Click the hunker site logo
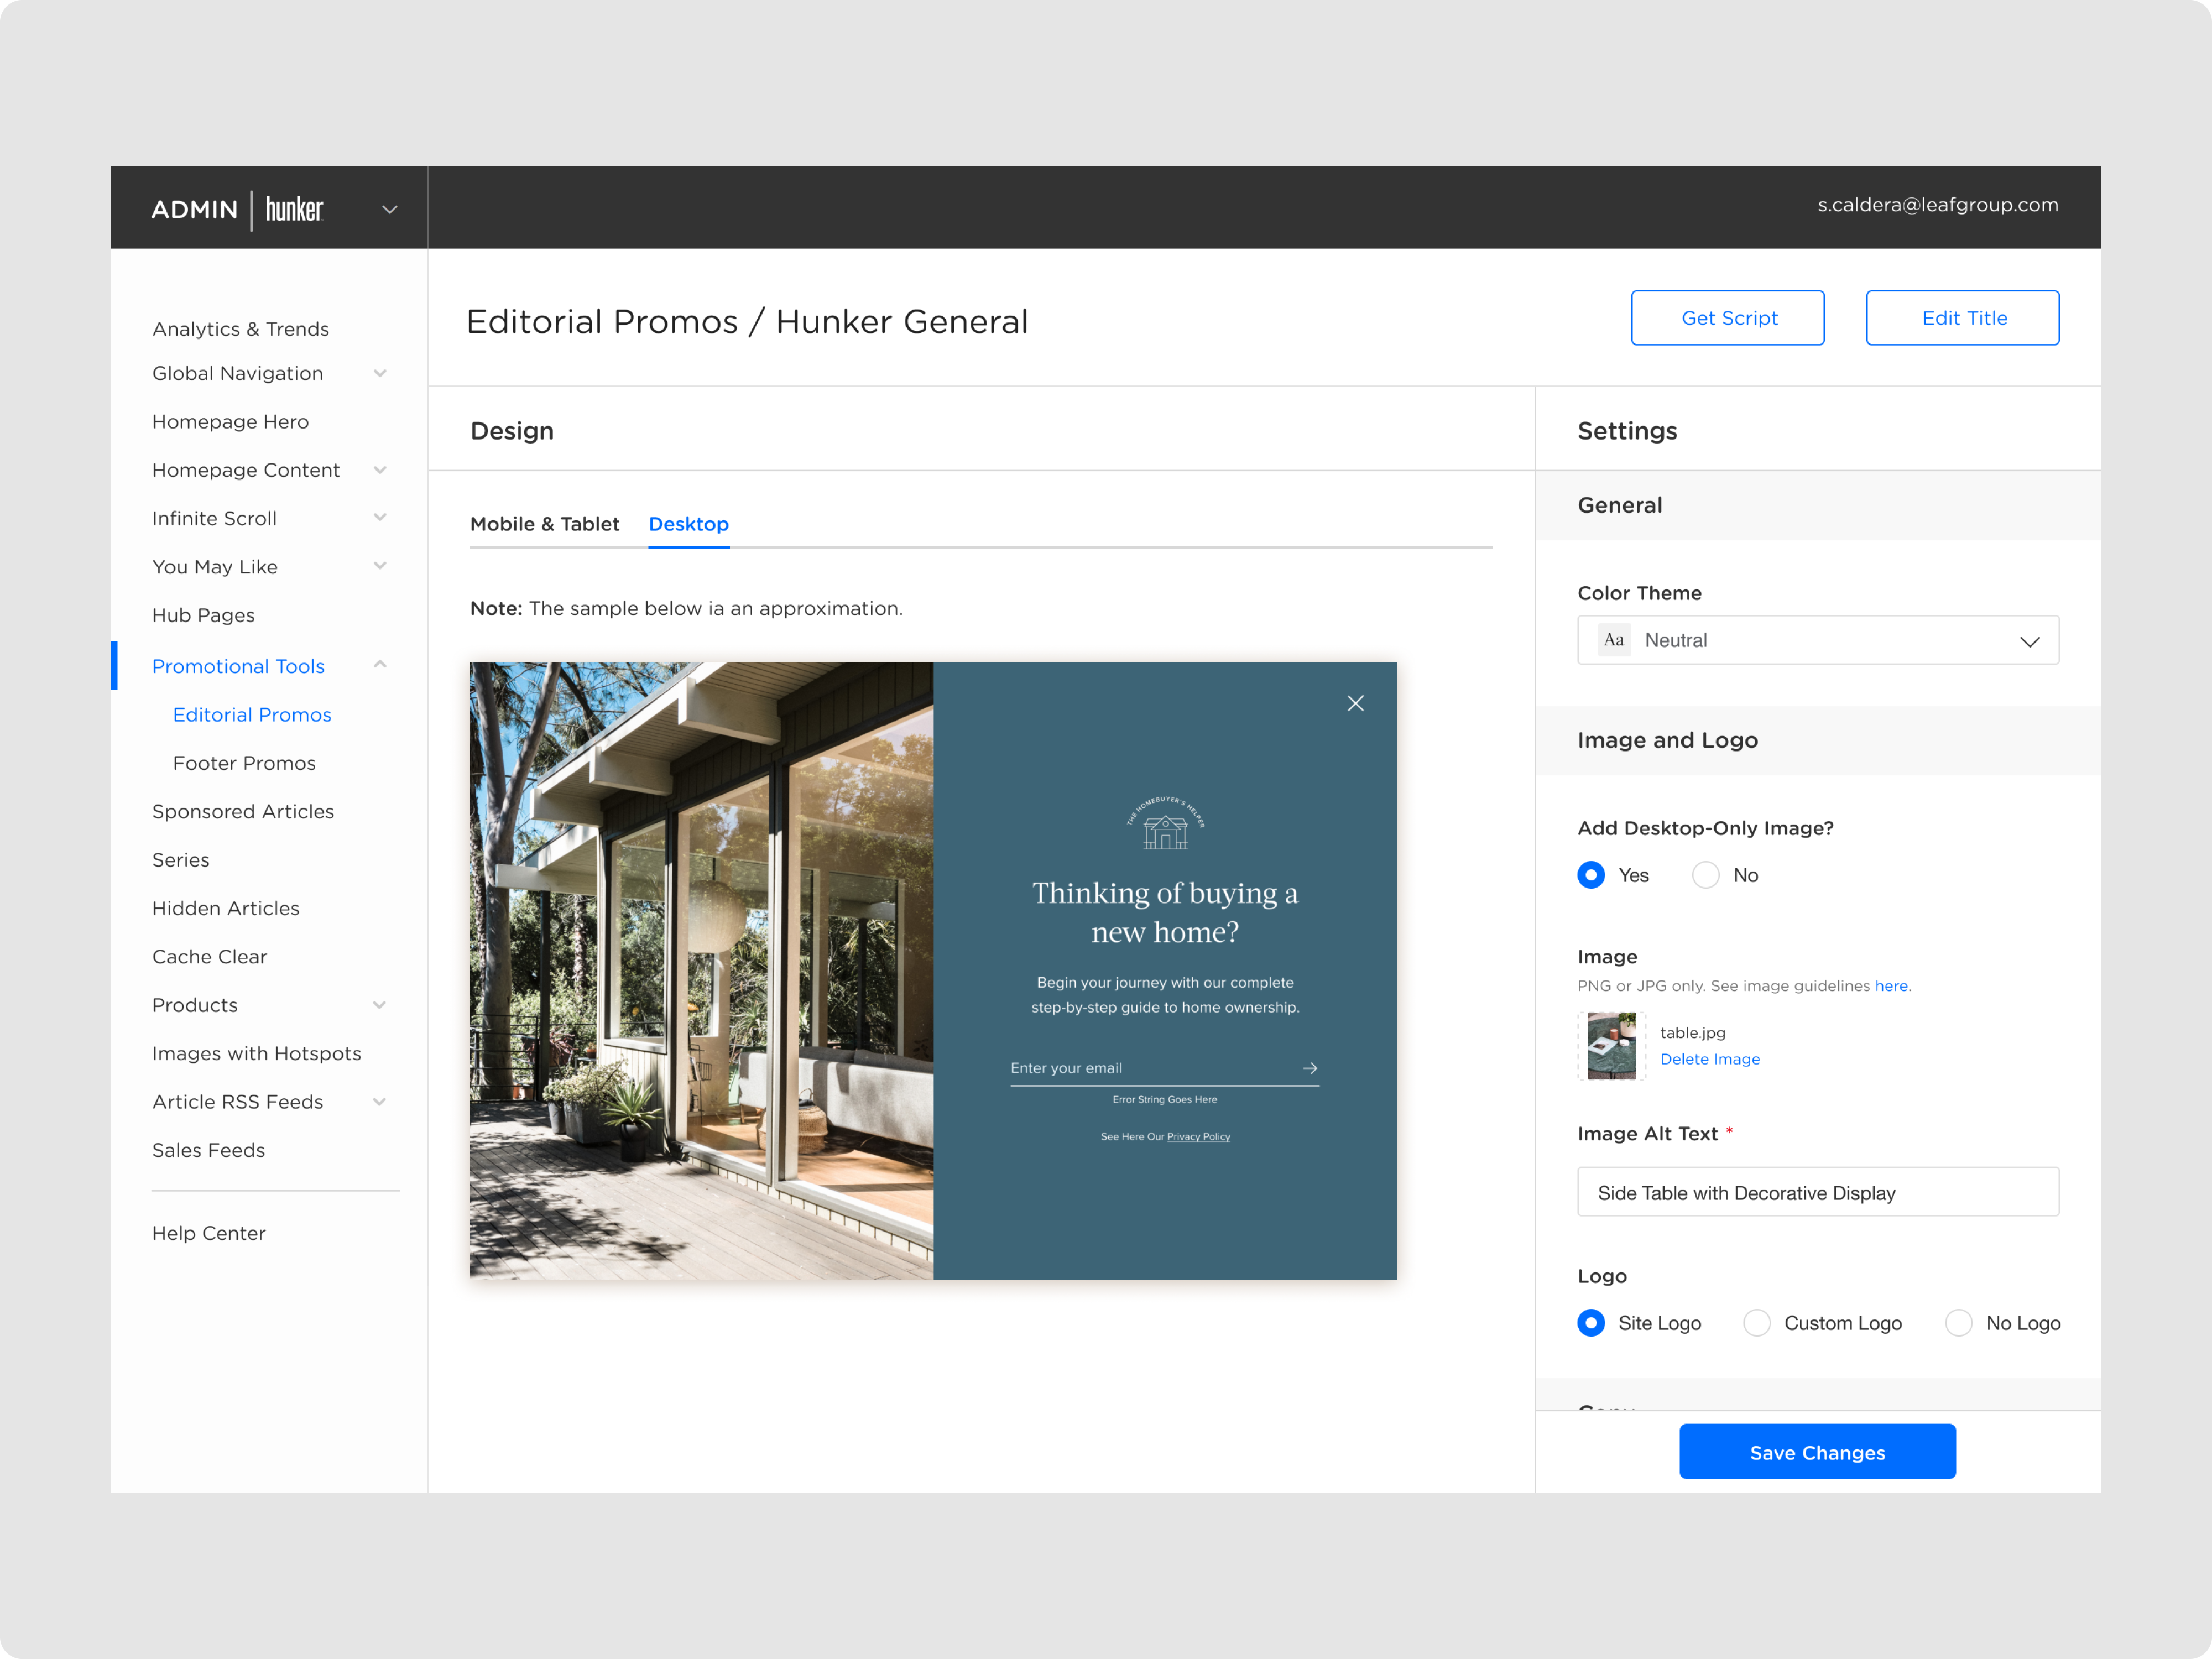Image resolution: width=2212 pixels, height=1659 pixels. click(294, 209)
